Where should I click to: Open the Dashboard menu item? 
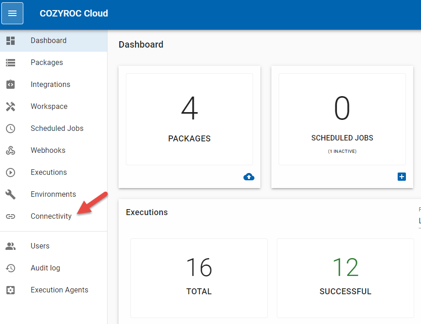[x=54, y=41]
